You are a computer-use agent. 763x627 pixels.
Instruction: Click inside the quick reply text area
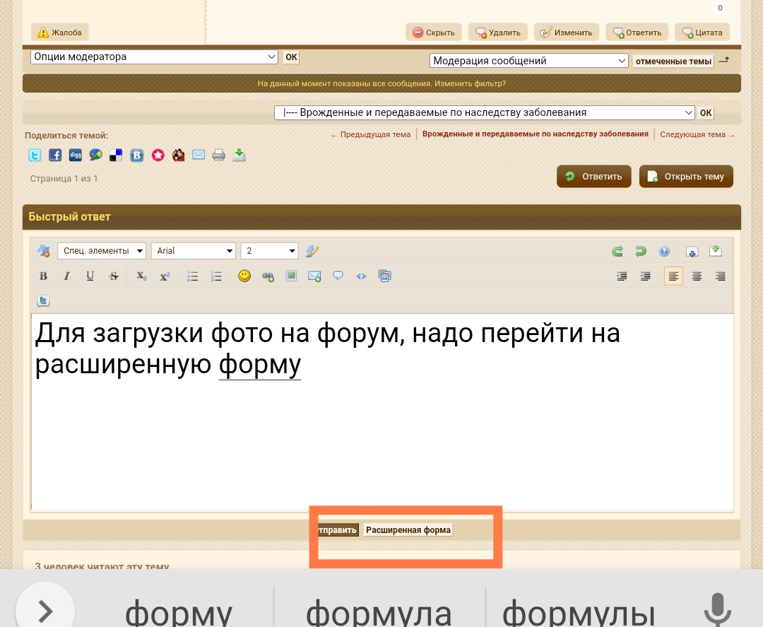381,438
